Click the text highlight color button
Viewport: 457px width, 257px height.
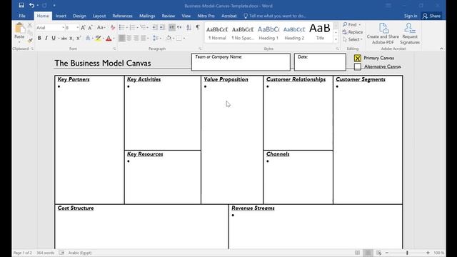tap(99, 38)
